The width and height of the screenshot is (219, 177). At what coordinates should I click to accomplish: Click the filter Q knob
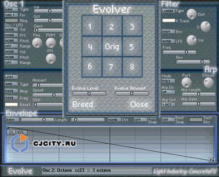[205, 27]
